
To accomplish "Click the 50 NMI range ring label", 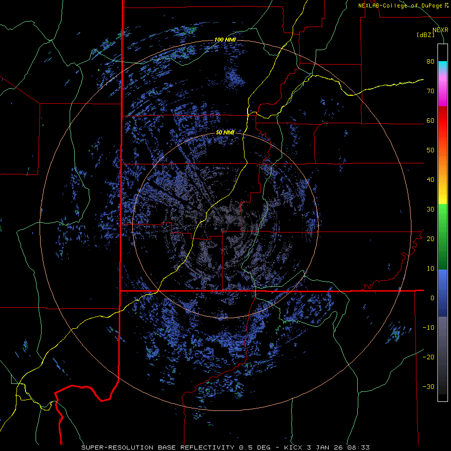I will point(225,133).
